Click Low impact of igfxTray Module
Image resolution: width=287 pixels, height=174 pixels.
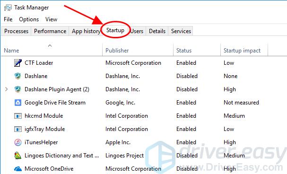point(229,129)
